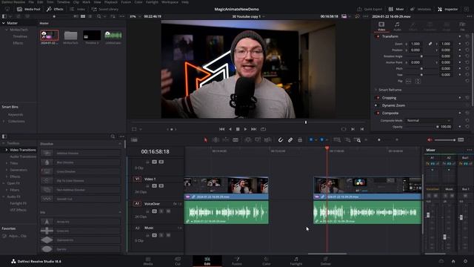Switch to the Video inspector tab
Screen dimensions: 474x267
coord(381,26)
